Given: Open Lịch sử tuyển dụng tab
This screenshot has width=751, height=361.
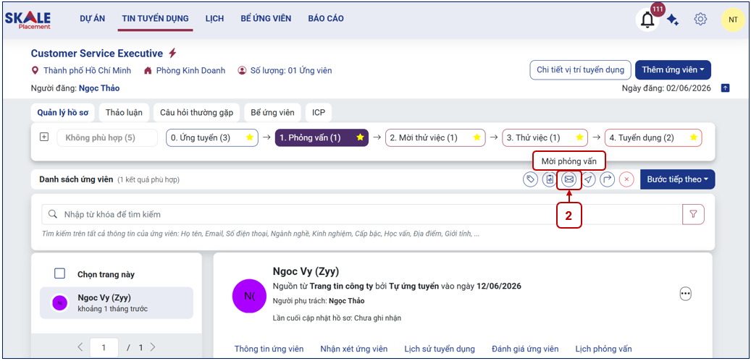Looking at the screenshot, I should click(x=440, y=349).
